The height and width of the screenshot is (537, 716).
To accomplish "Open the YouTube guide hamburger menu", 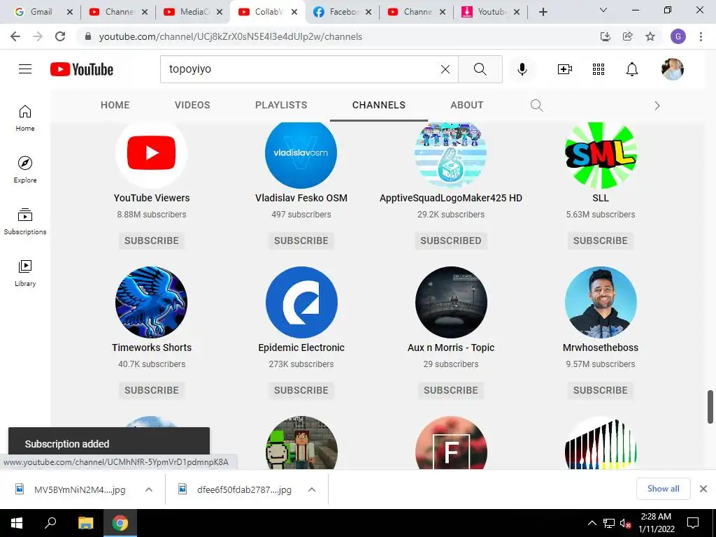I will coord(25,69).
